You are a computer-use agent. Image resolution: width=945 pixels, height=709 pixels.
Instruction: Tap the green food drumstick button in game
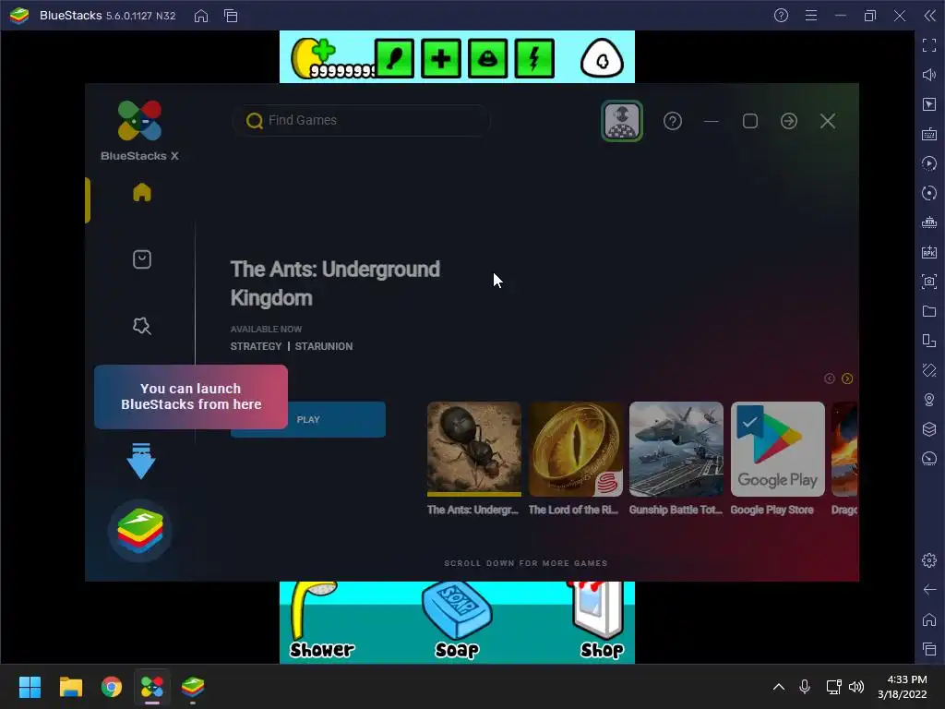click(x=395, y=58)
